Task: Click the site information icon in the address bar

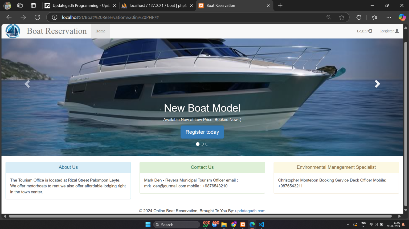Action: click(54, 17)
